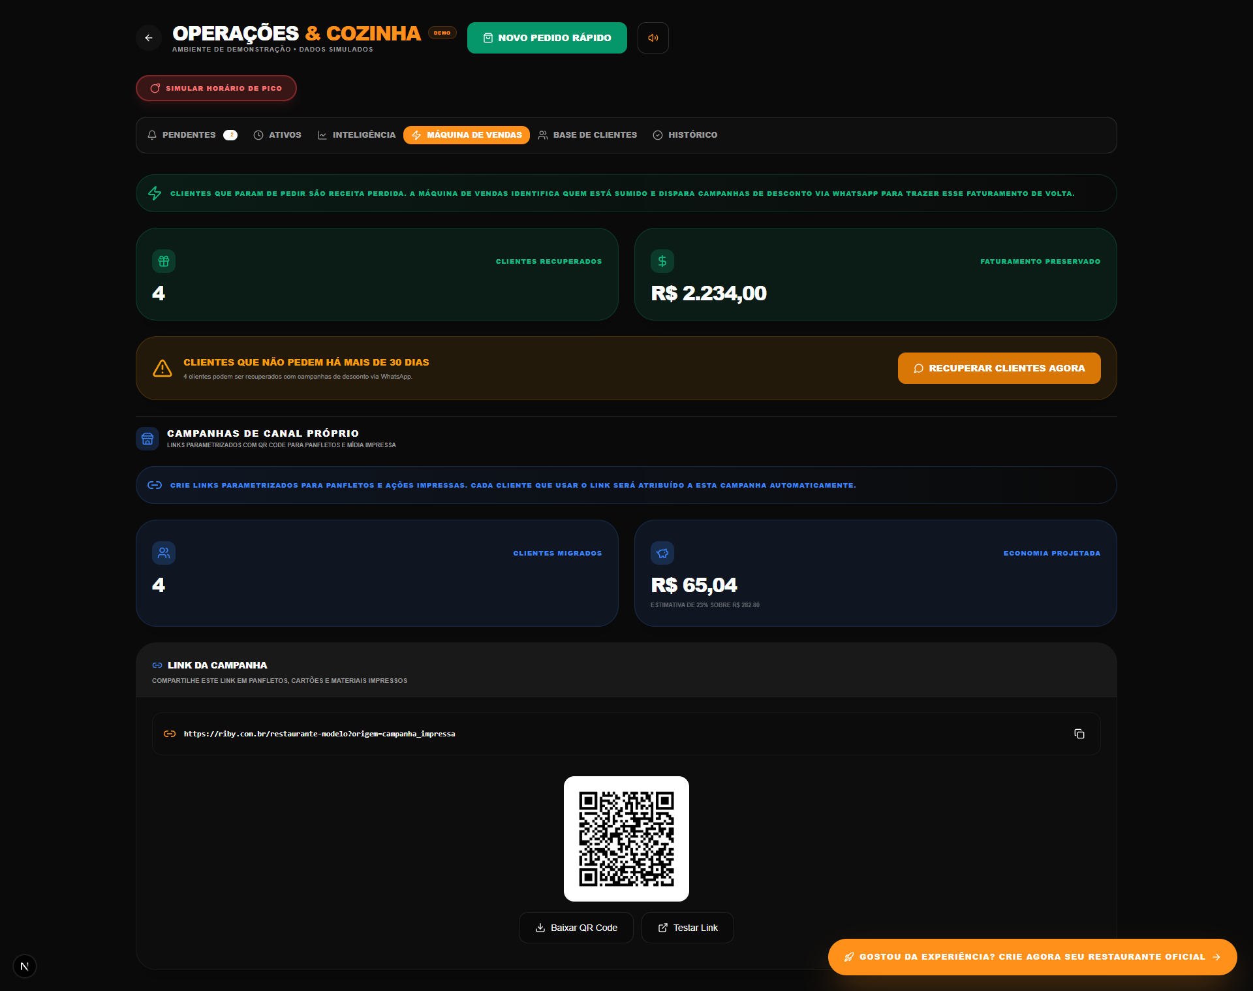The image size is (1253, 991).
Task: Click the Economia Projetada label
Action: (x=1052, y=553)
